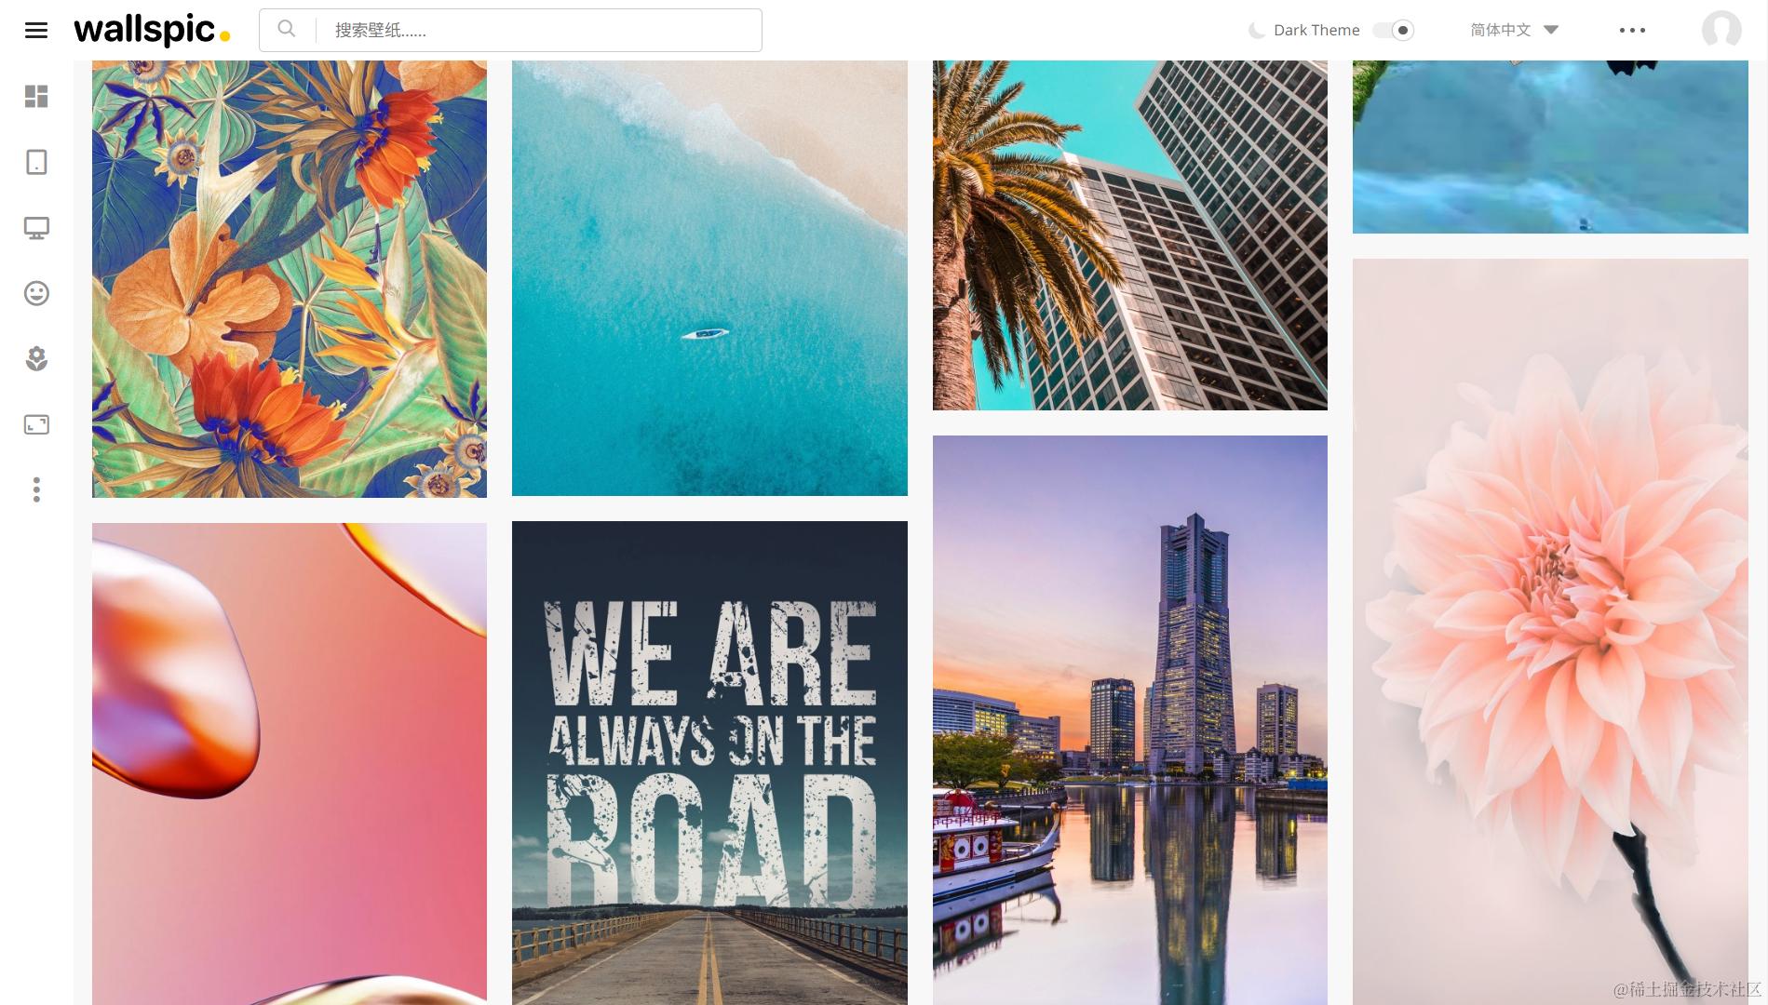1768x1005 pixels.
Task: Select the resolution aspect-ratio sidebar icon
Action: [x=36, y=424]
